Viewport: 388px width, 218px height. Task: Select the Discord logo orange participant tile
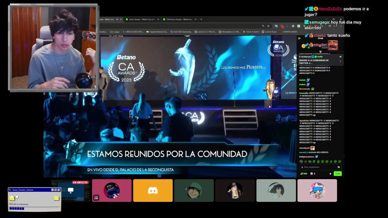(x=153, y=190)
